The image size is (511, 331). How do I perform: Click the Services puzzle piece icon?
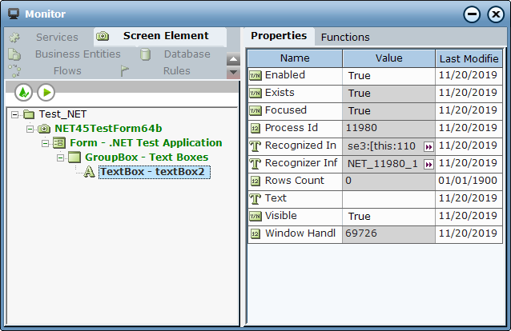point(14,38)
